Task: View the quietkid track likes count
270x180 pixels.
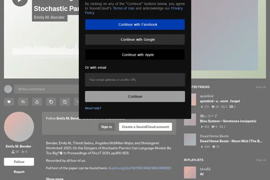Action: pyautogui.click(x=215, y=107)
